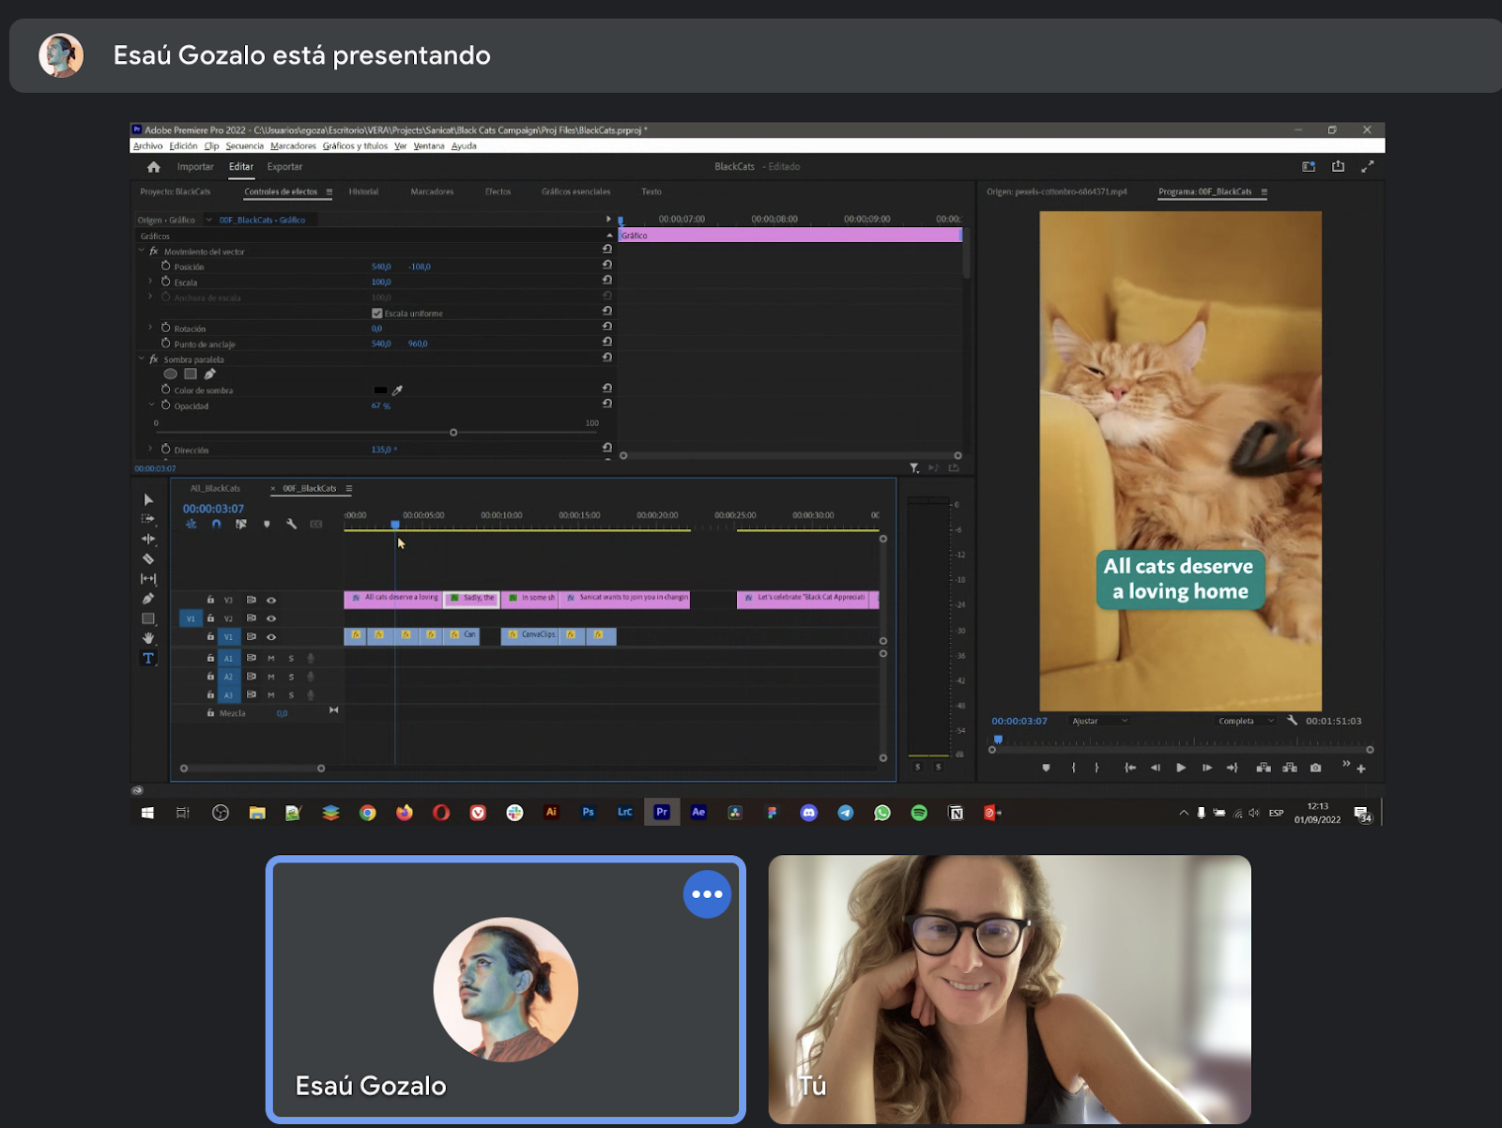Toggle visibility of video track V1

coord(271,637)
